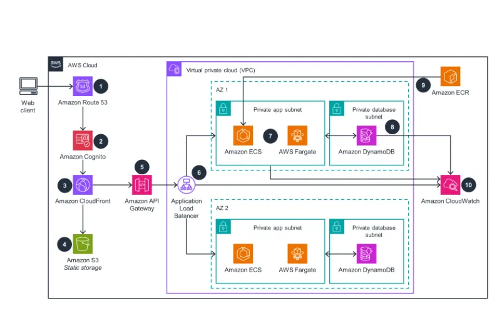Select the Amazon ECR icon
502x321 pixels.
coord(450,76)
